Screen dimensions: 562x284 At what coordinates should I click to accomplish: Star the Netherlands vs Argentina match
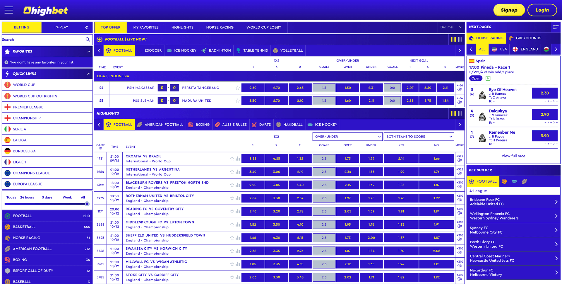click(x=232, y=172)
